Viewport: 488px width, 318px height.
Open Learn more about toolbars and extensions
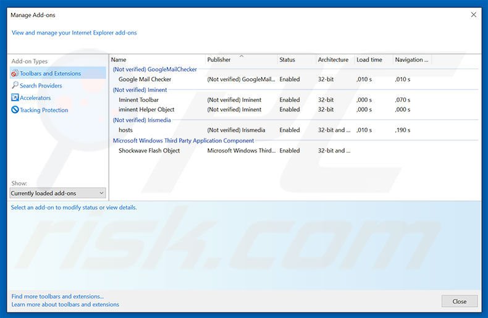point(65,304)
